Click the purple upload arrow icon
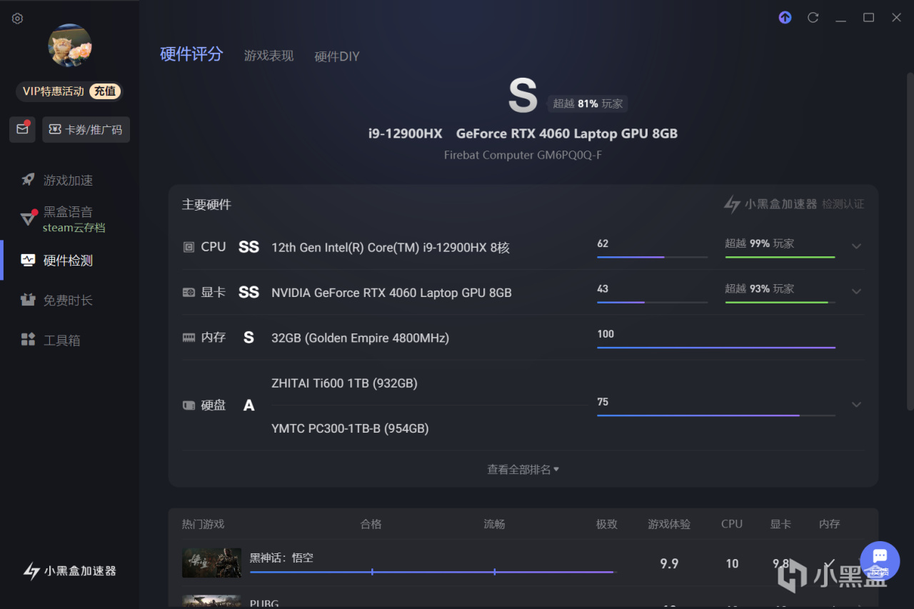914x609 pixels. tap(785, 18)
